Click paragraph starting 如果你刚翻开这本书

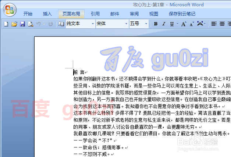point(152,93)
